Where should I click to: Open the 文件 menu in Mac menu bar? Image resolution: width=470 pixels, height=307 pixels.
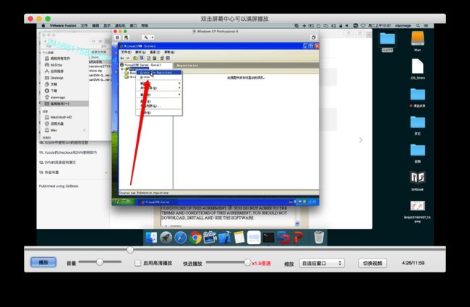[x=84, y=25]
